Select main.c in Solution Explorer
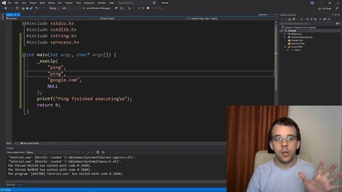Image resolution: width=342 pixels, height=192 pixels. pos(298,50)
